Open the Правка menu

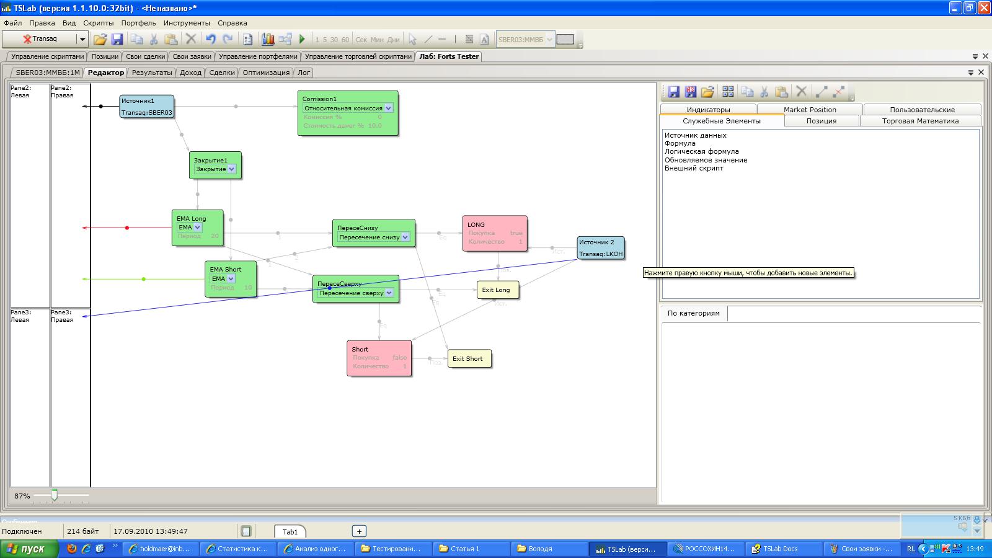point(42,23)
